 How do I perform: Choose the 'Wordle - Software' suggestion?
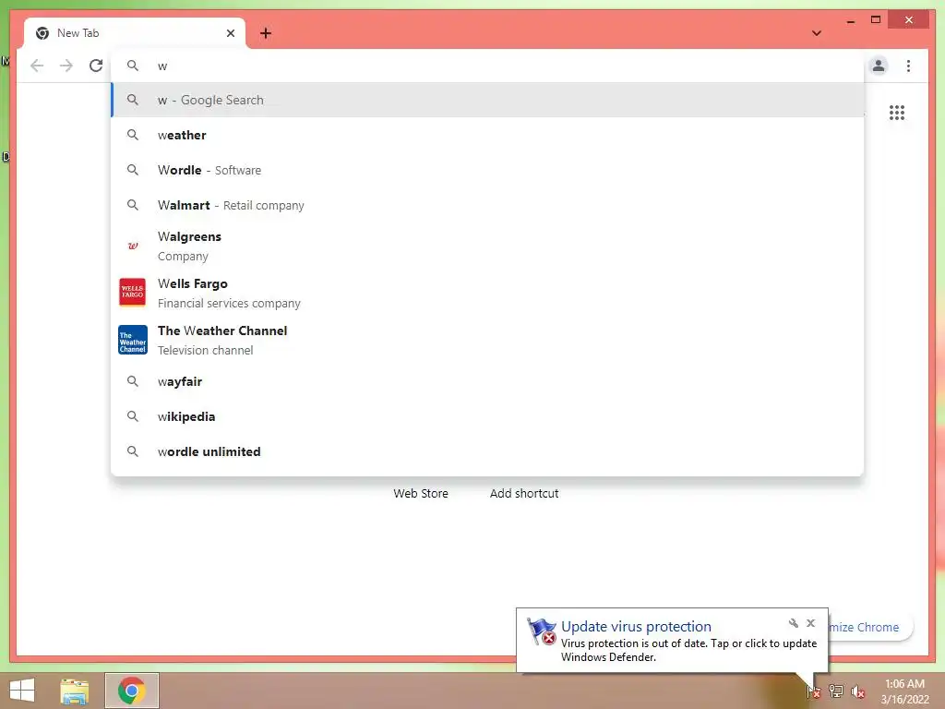tap(487, 170)
